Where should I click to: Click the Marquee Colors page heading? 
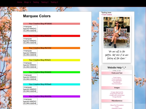click(x=37, y=16)
